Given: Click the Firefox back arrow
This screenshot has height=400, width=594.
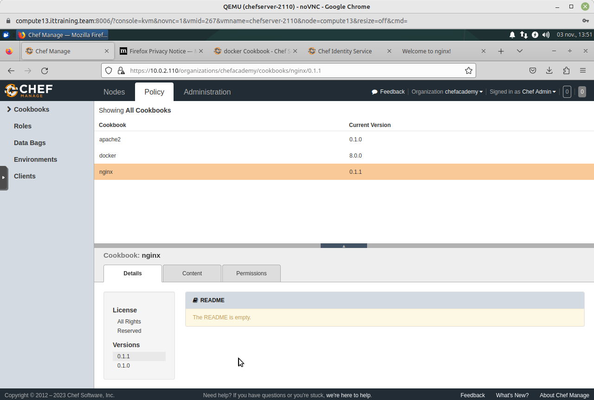Looking at the screenshot, I should point(11,70).
